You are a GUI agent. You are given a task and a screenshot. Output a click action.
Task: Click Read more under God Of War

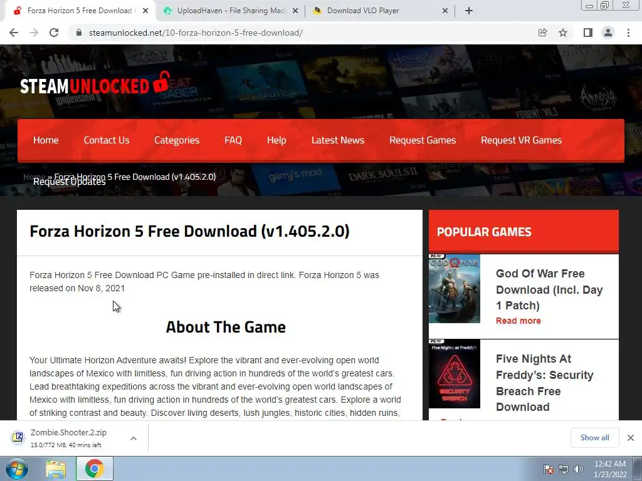tap(518, 321)
